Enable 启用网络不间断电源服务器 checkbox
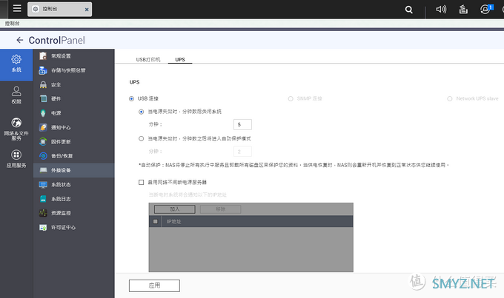This screenshot has height=298, width=504. click(x=141, y=182)
